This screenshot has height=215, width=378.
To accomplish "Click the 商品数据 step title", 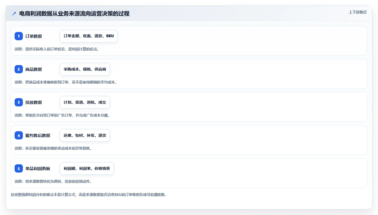I will [x=34, y=69].
